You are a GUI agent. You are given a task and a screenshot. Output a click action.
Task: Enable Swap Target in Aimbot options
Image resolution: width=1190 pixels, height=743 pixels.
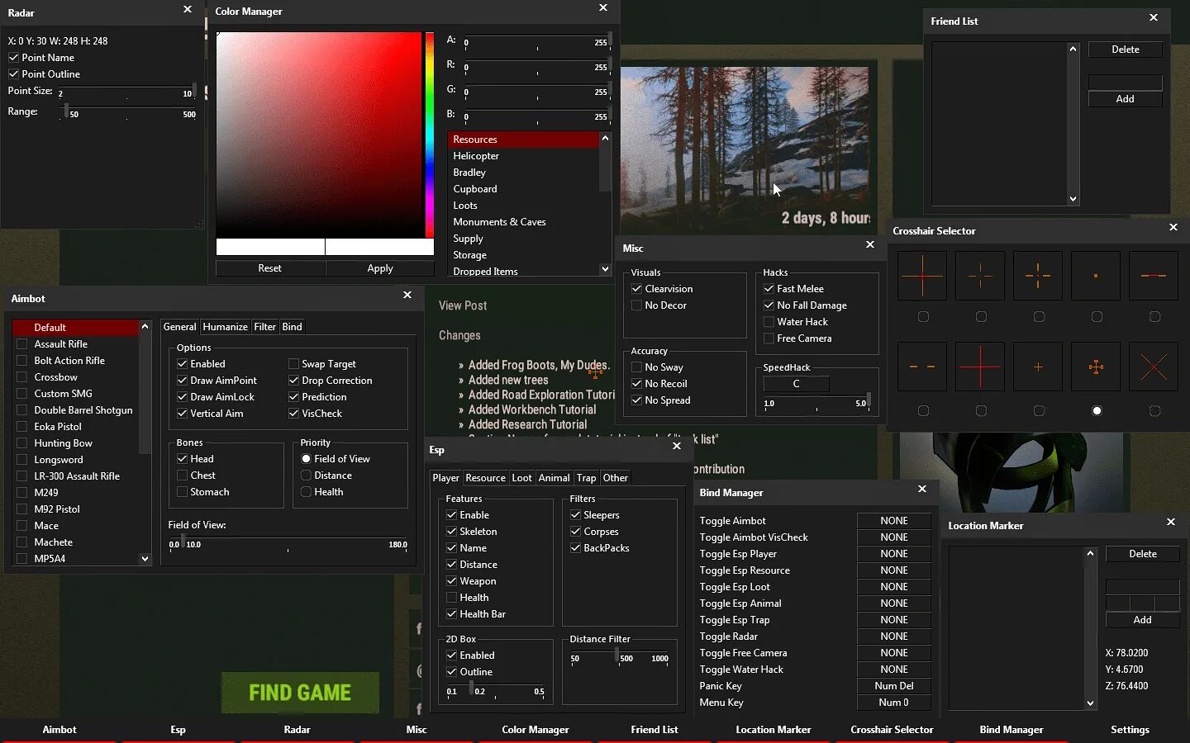tap(293, 364)
